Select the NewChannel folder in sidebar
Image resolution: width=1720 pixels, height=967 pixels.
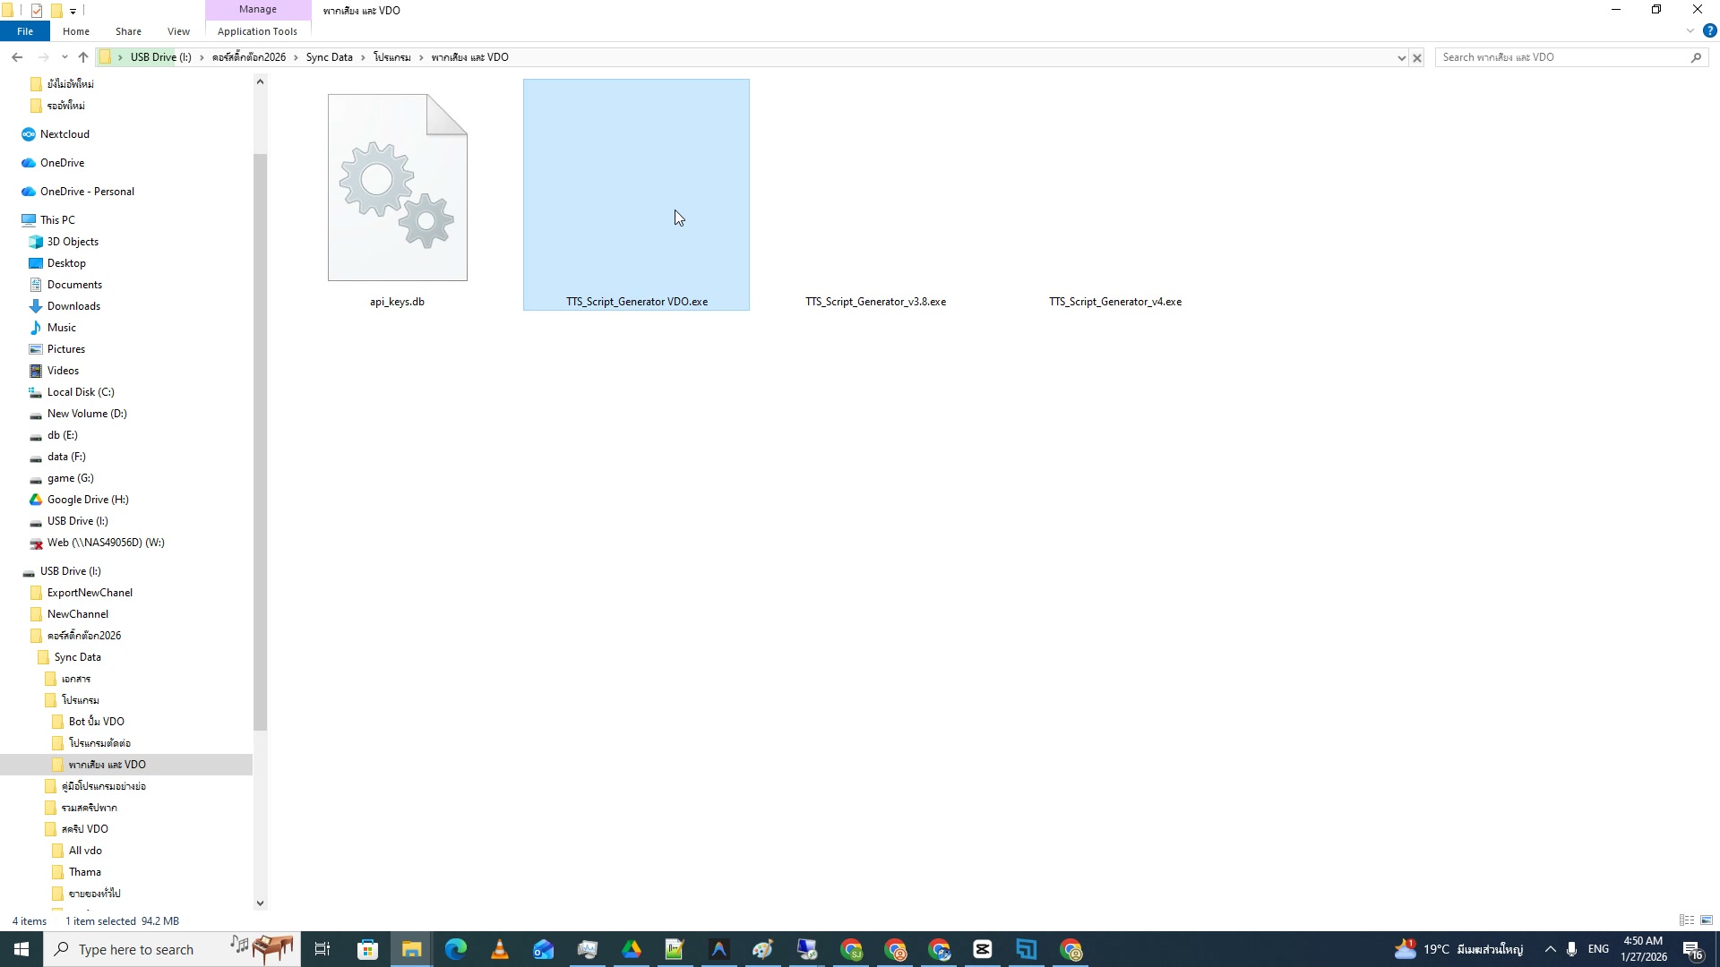[79, 613]
